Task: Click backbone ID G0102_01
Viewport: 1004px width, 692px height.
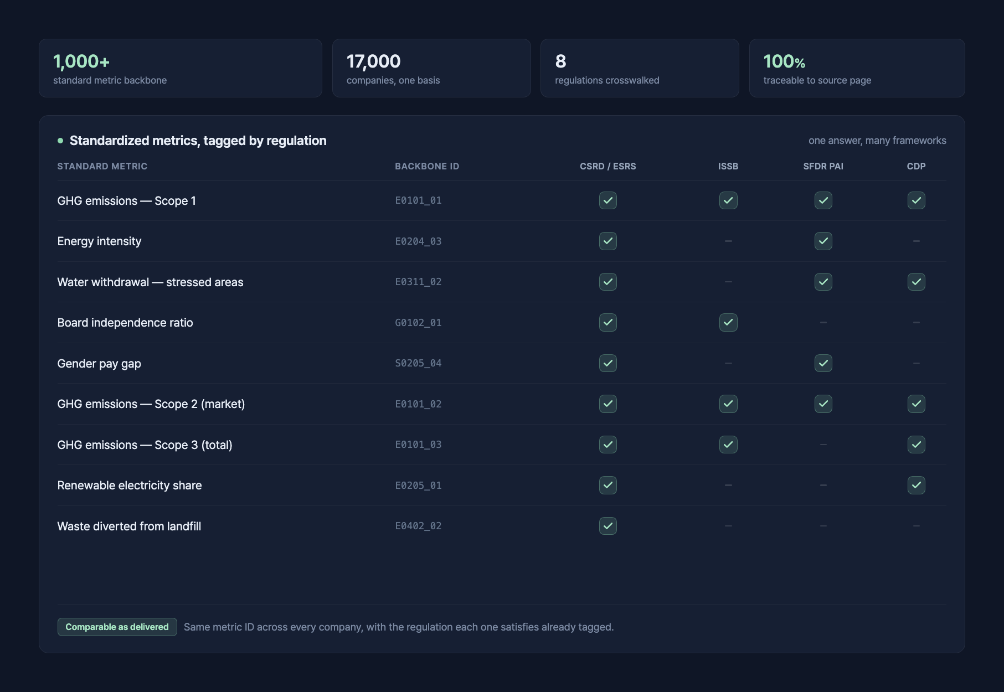Action: [418, 323]
